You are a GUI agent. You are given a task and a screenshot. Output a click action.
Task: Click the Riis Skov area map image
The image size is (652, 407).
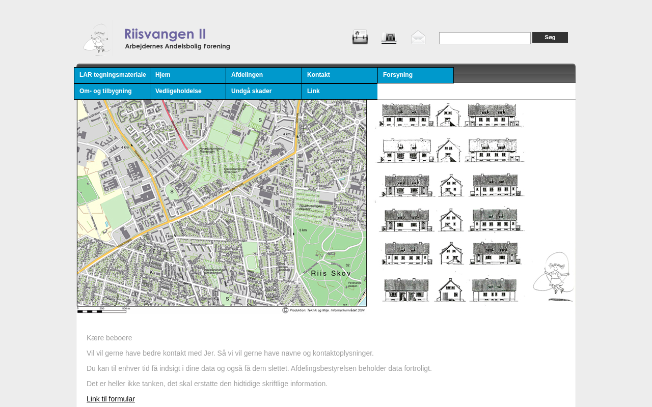(222, 206)
